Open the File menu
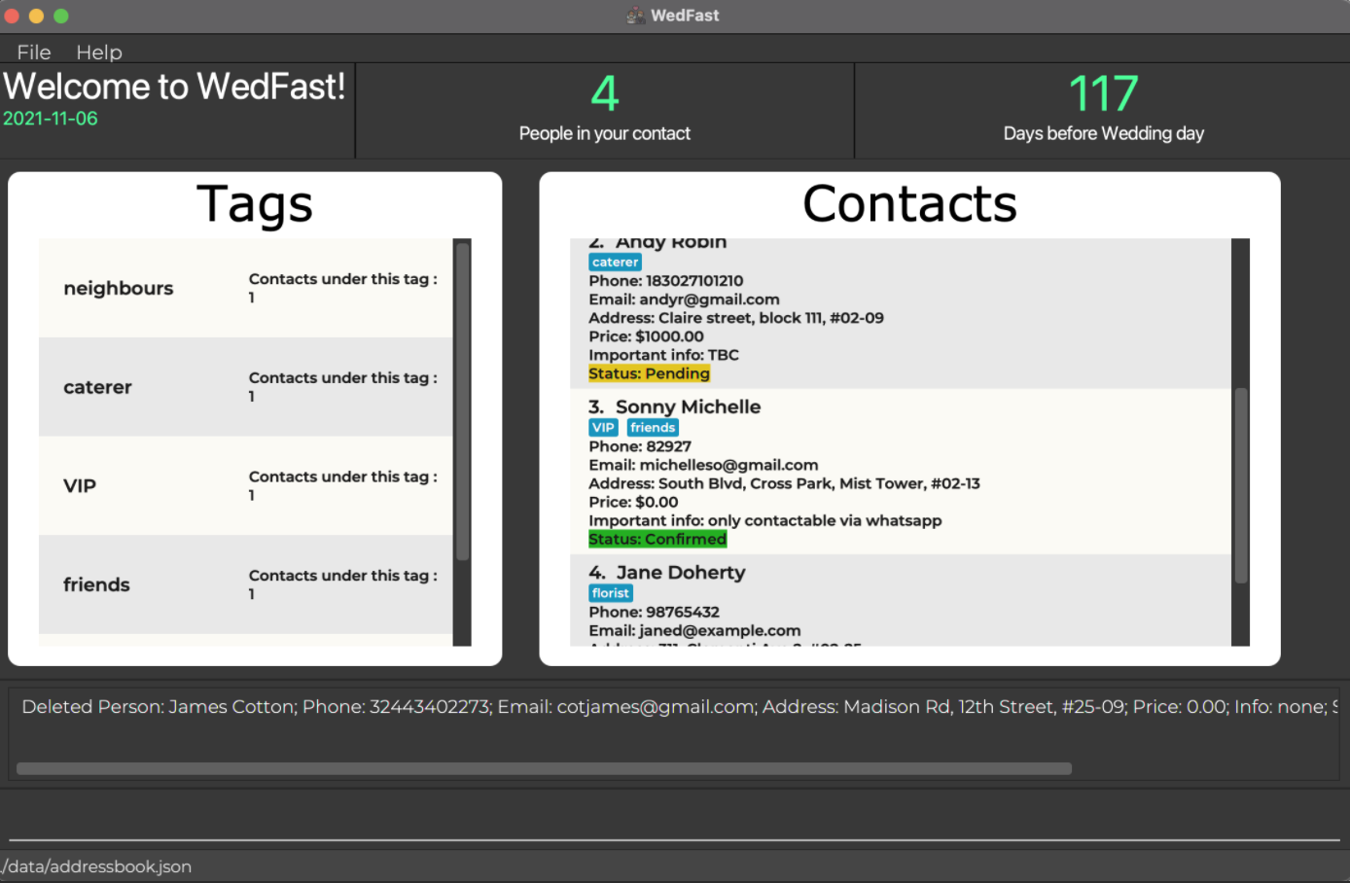 (34, 53)
